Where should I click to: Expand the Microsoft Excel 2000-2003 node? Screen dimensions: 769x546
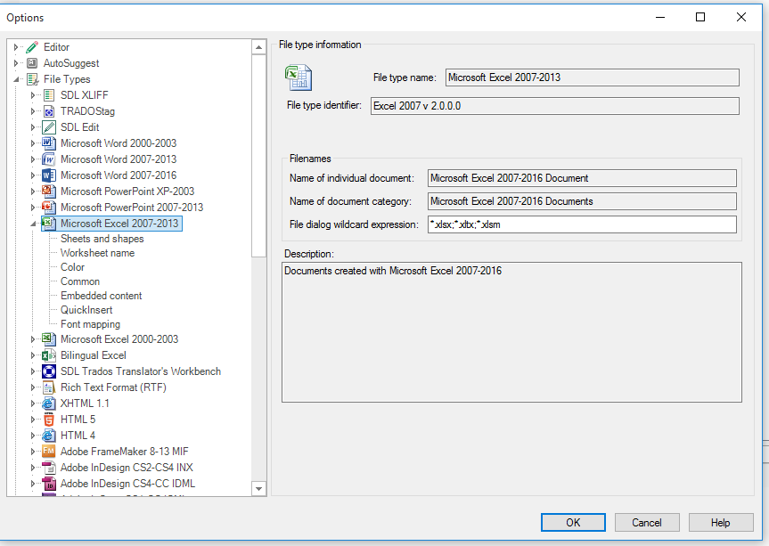click(33, 339)
